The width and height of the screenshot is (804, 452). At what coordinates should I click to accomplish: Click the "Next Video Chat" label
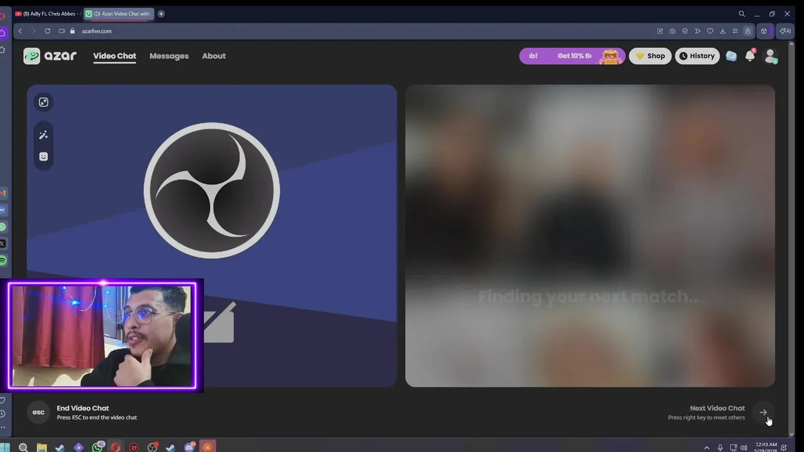click(717, 408)
